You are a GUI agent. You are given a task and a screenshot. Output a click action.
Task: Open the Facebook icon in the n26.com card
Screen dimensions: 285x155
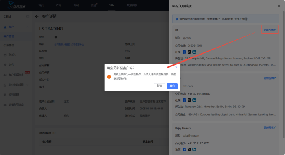pos(184,100)
